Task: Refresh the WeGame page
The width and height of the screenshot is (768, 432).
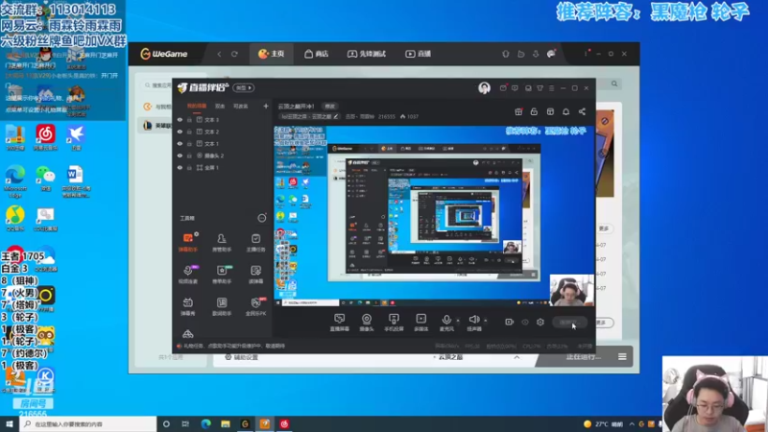Action: click(234, 54)
